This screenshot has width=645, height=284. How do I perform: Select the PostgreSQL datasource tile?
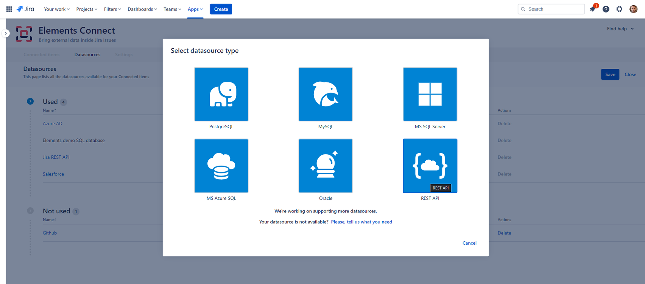click(221, 94)
